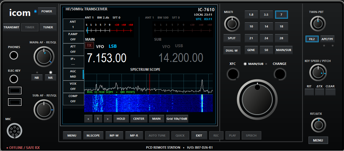Viewport: 344px width, 151px height.
Task: Switch scope MAIN selection
Action: pyautogui.click(x=156, y=119)
